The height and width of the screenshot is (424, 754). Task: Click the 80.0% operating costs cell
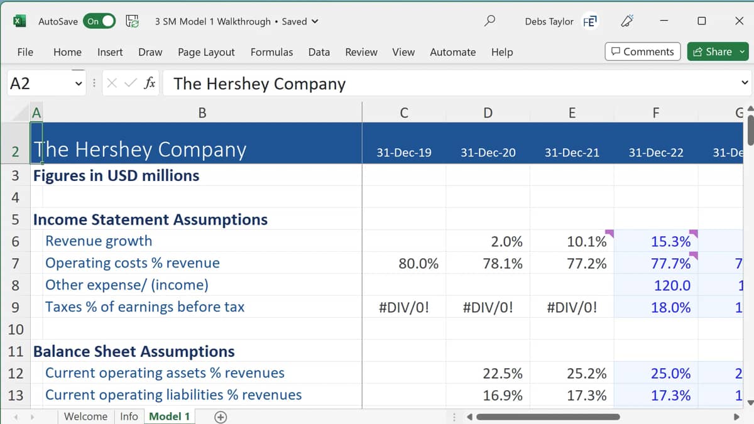pos(404,263)
